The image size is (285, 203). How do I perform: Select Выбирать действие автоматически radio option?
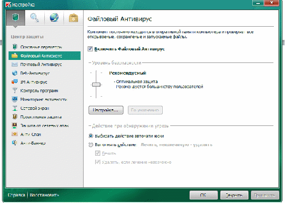point(91,136)
